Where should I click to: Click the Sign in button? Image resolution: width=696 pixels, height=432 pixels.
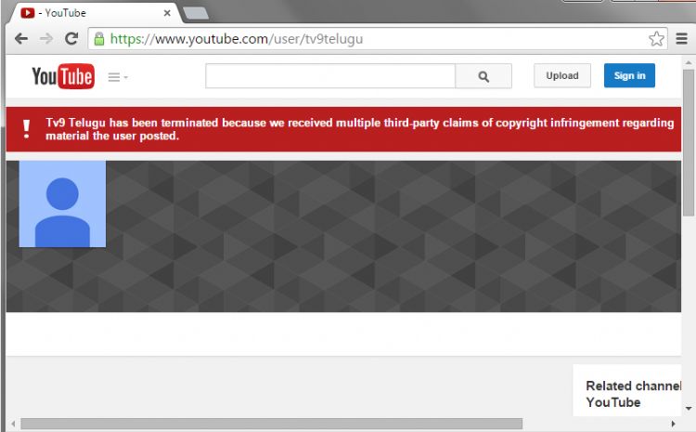coord(629,76)
